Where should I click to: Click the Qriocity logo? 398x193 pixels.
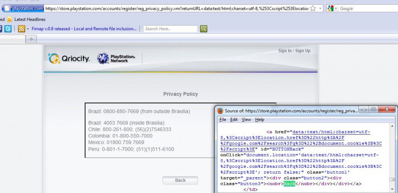[x=69, y=59]
